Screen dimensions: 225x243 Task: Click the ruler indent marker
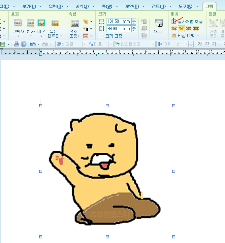(41, 52)
